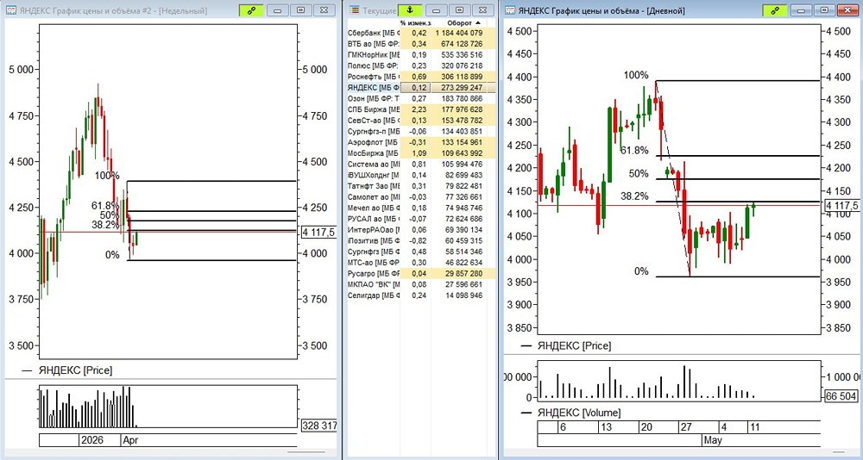Select the Сургнфгз-п row
The width and height of the screenshot is (863, 460).
coord(421,131)
